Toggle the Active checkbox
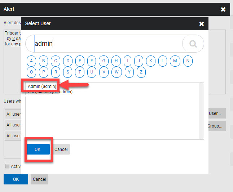 click(x=7, y=166)
